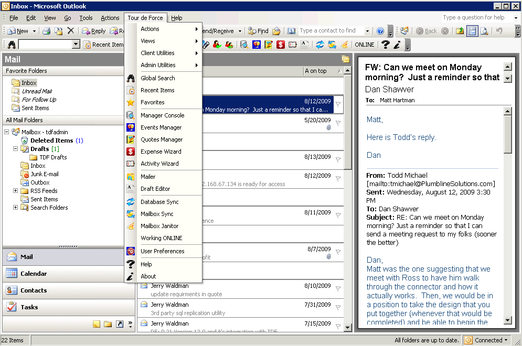This screenshot has width=522, height=346.
Task: Click the Mailbox Janitor broom toolbar icon
Action: tap(344, 45)
